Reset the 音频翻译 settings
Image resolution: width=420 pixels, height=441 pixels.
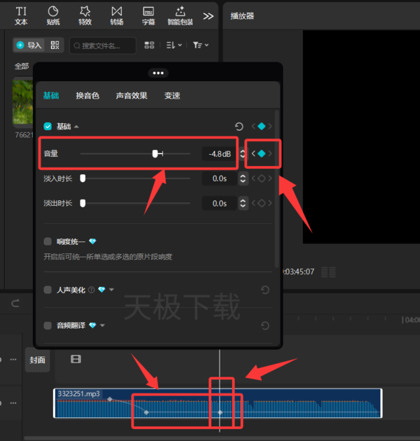[x=265, y=326]
